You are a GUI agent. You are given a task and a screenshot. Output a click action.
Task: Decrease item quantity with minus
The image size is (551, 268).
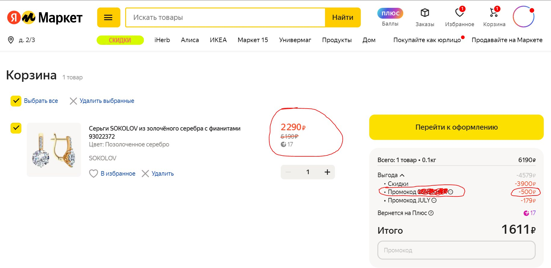pos(288,172)
